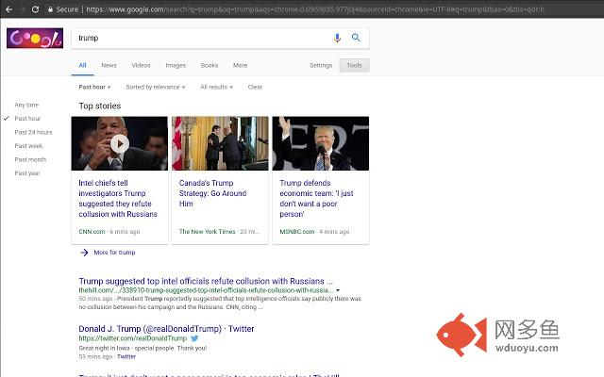The image size is (604, 377).
Task: Open the All results dropdown
Action: 216,87
